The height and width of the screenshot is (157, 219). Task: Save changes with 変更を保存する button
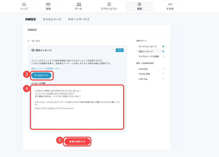[x=77, y=142]
